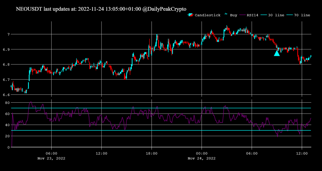Click the RSI axis label 80

tap(8, 103)
